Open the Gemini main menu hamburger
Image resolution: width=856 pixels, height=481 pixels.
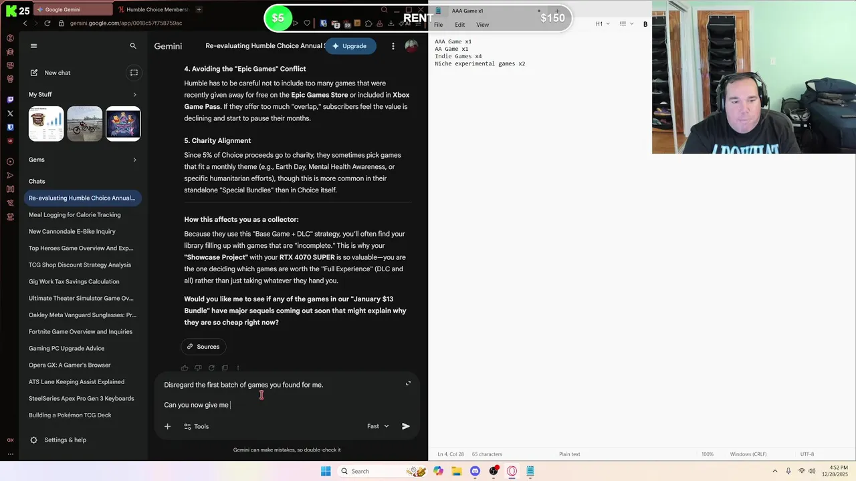(x=33, y=46)
